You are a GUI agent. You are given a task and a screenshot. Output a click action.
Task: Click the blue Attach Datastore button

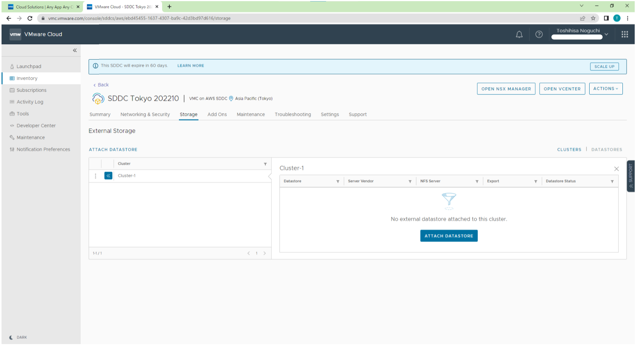[x=449, y=236]
